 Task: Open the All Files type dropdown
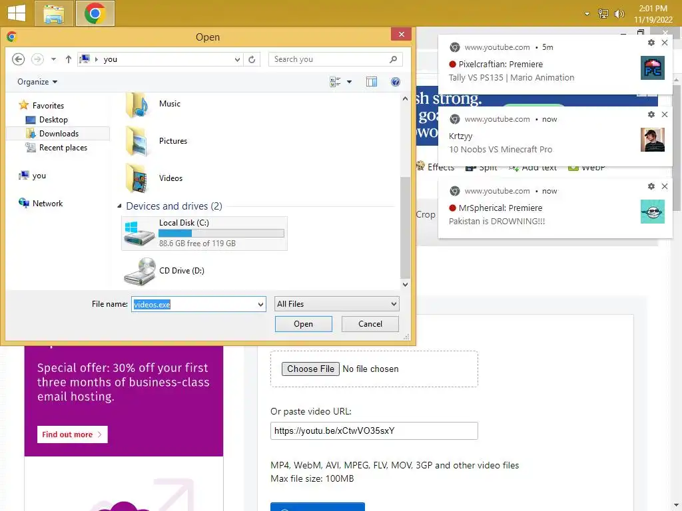[x=336, y=304]
